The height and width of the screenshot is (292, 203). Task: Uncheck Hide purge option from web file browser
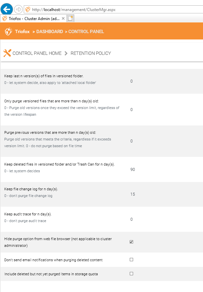pyautogui.click(x=131, y=242)
